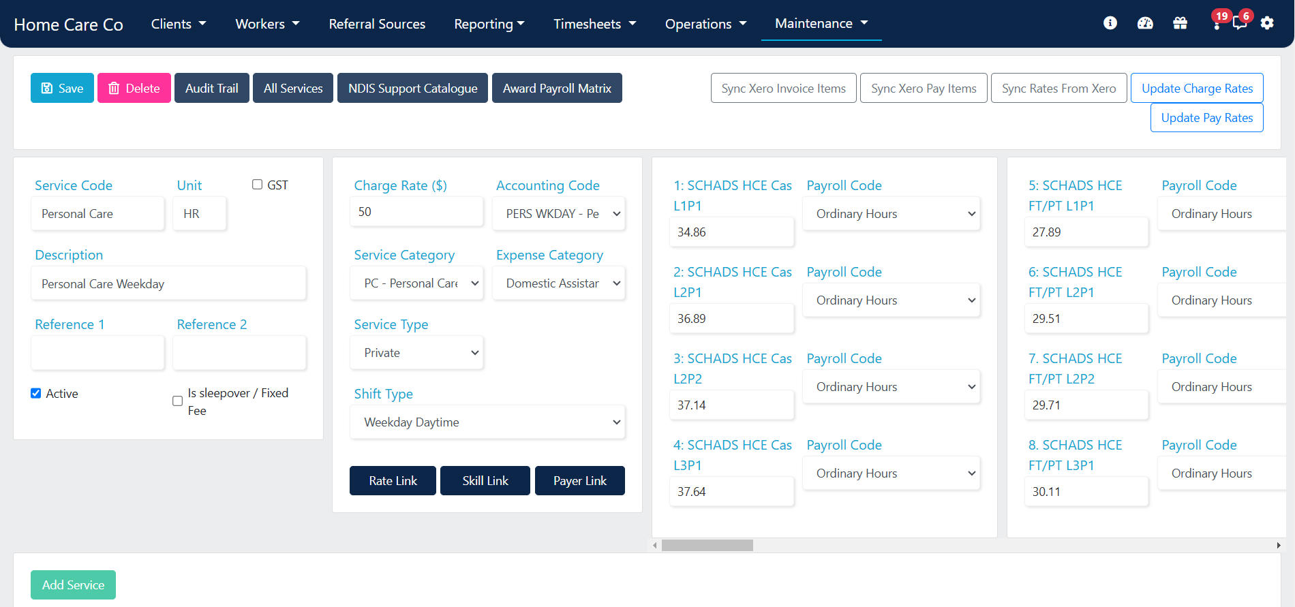1295x607 pixels.
Task: Untick the Active checkbox
Action: pos(36,393)
